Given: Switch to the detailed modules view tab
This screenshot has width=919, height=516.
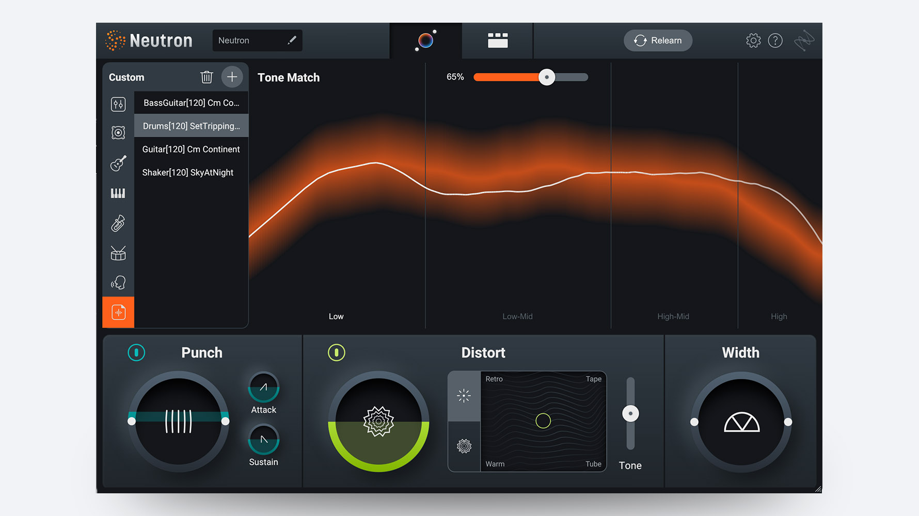Looking at the screenshot, I should click(x=498, y=40).
